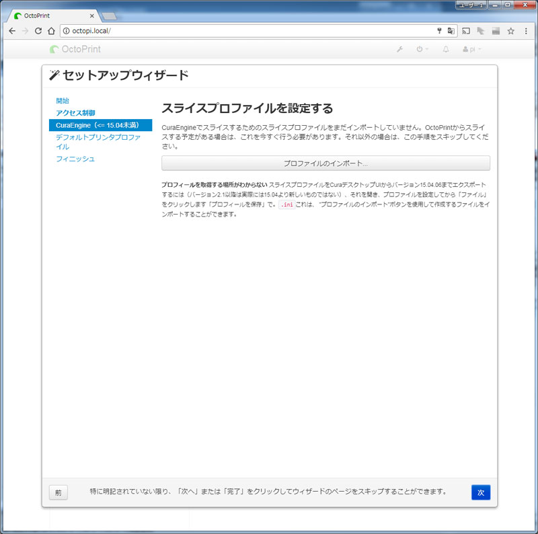Click the saved password key icon

coord(439,31)
